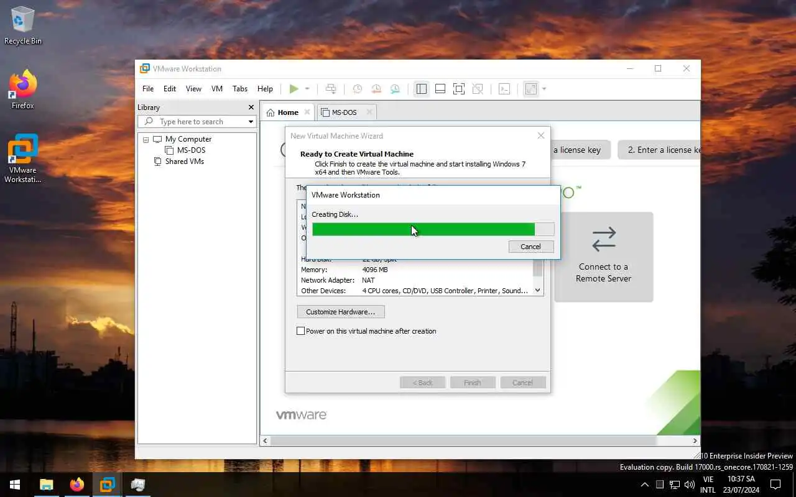Open the Tabs menu
796x497 pixels.
240,89
